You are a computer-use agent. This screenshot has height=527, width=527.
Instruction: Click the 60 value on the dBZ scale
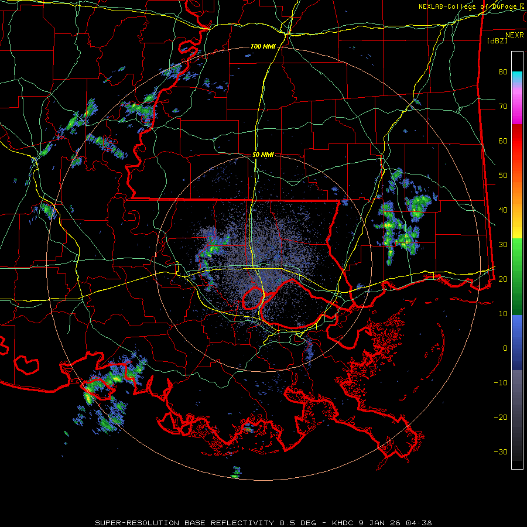(503, 141)
